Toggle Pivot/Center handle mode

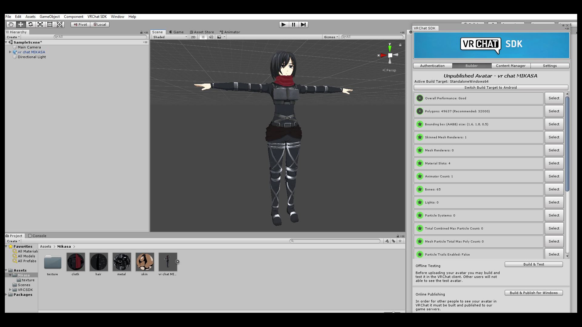coord(80,25)
